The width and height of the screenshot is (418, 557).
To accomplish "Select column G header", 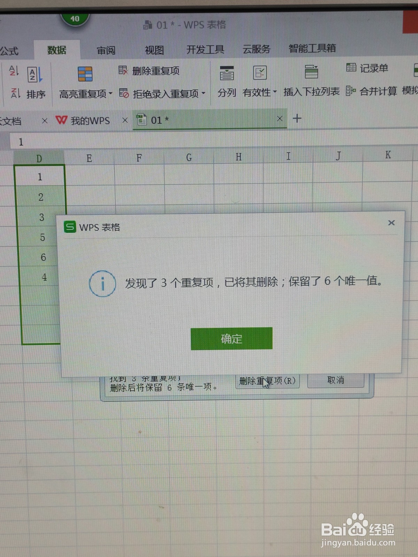I will pos(189,157).
